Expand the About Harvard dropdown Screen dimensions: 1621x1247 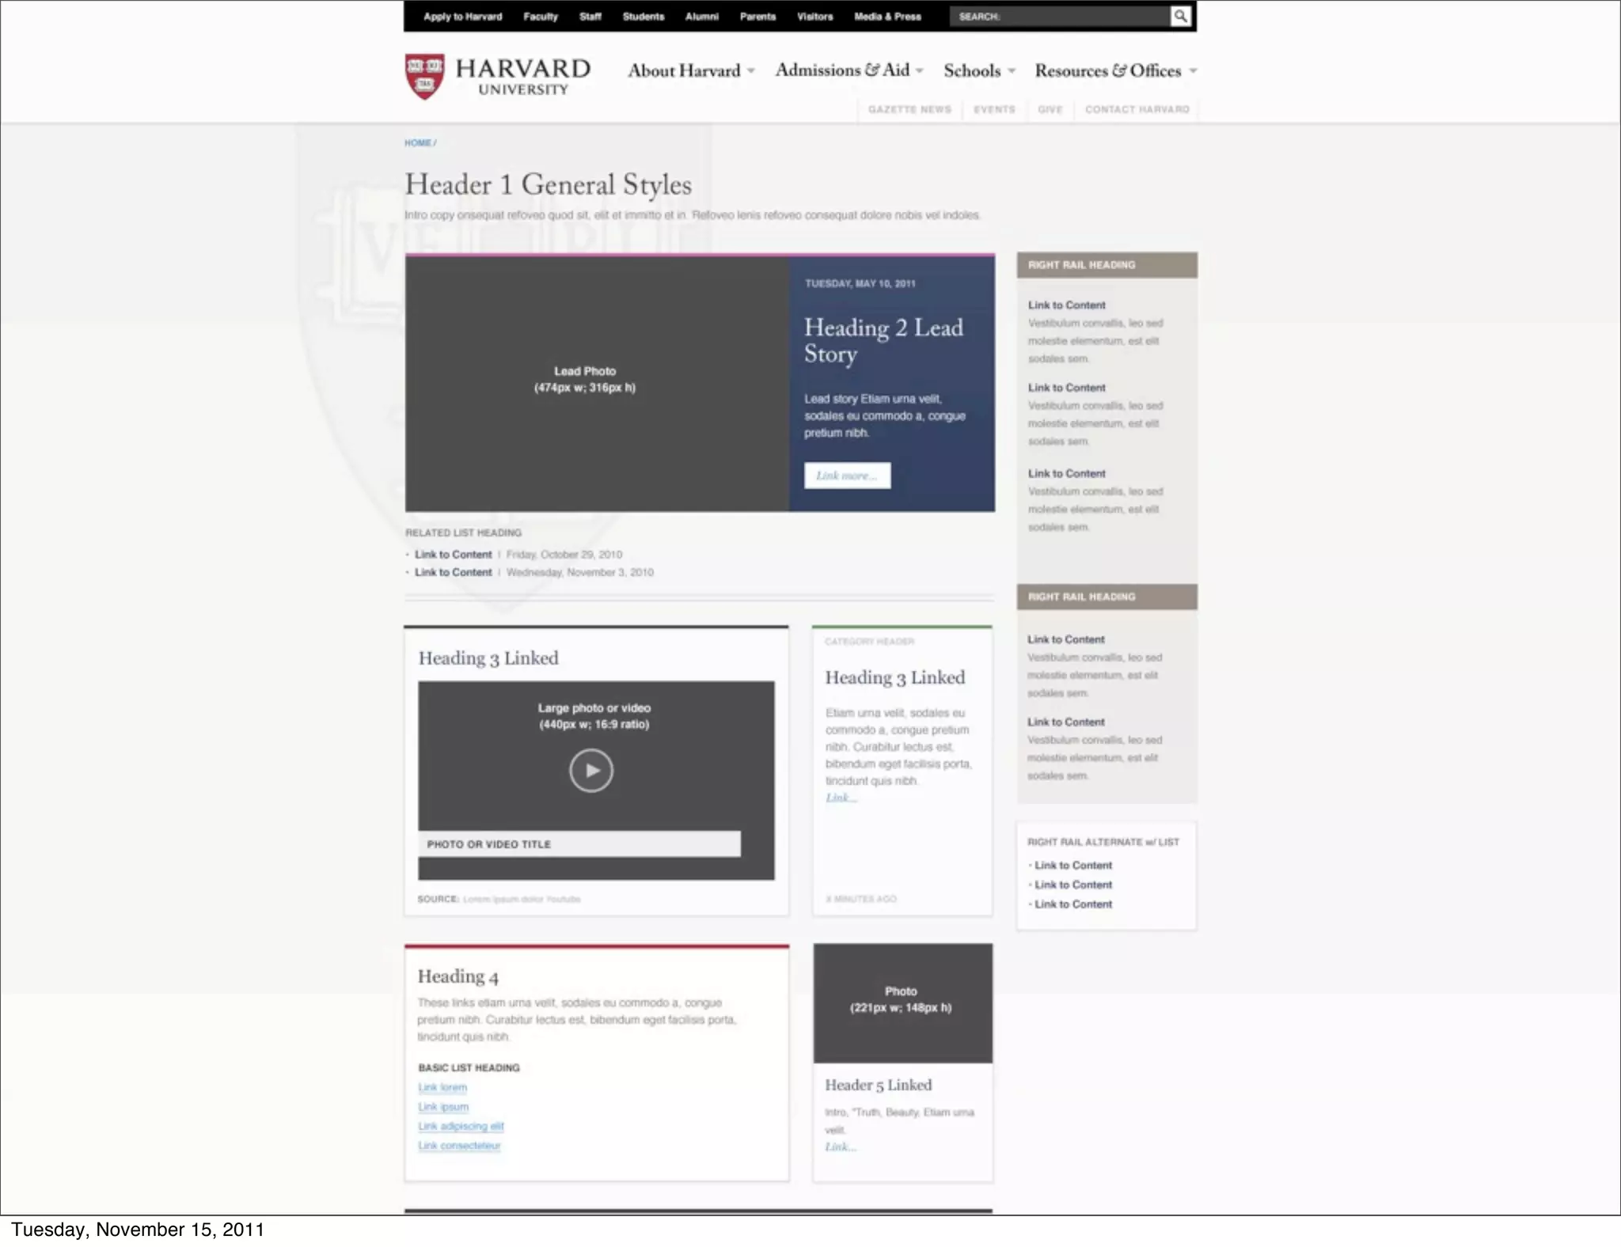coord(750,71)
